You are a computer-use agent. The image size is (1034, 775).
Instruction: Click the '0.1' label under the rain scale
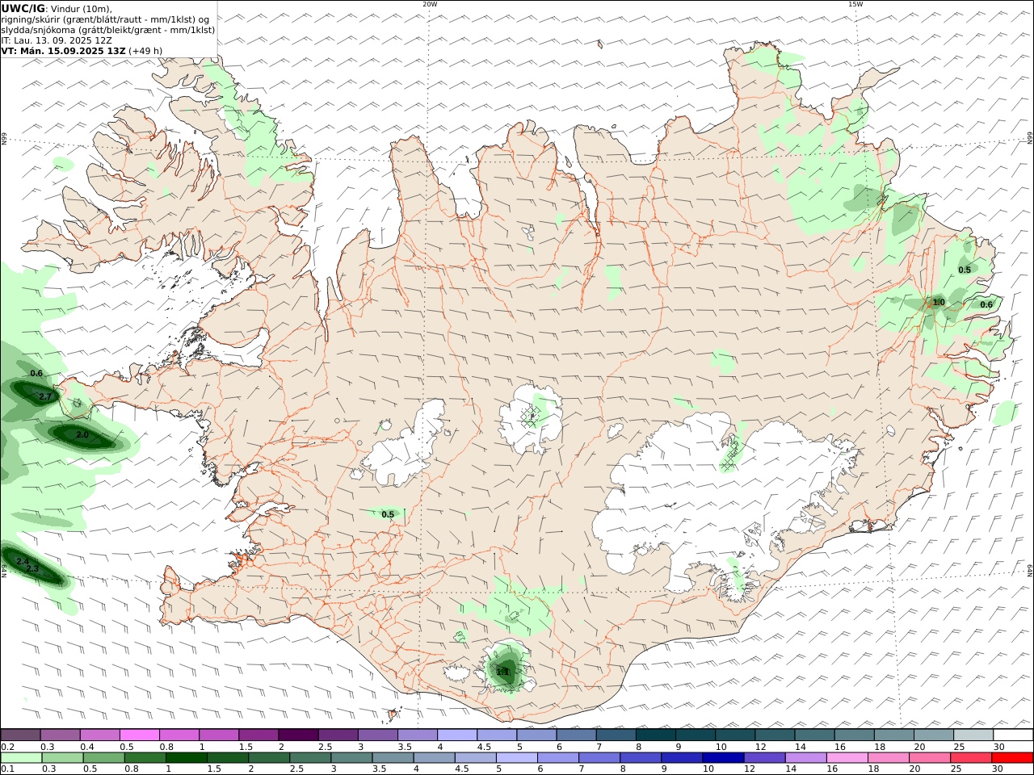pos(7,769)
